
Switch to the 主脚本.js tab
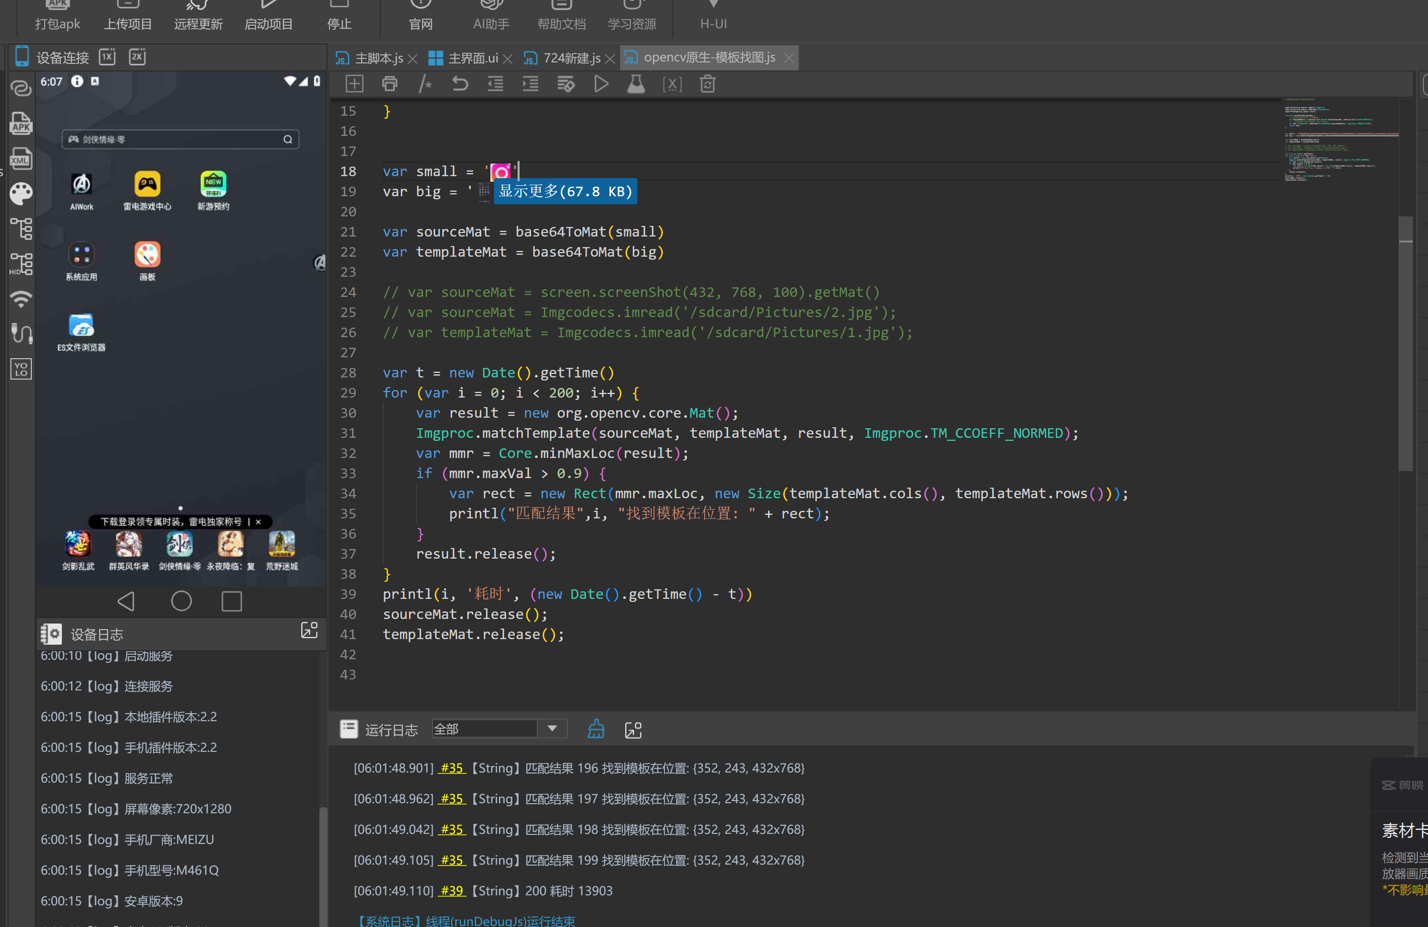coord(379,58)
